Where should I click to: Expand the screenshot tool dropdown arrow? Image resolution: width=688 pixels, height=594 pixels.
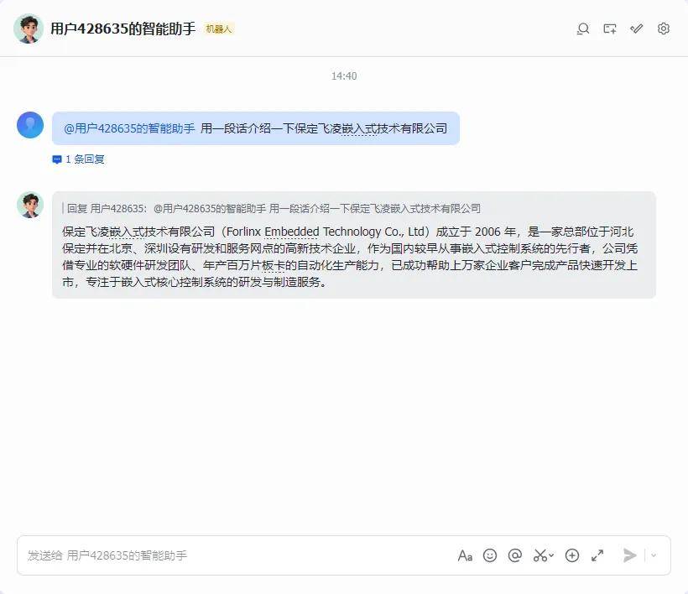[551, 555]
